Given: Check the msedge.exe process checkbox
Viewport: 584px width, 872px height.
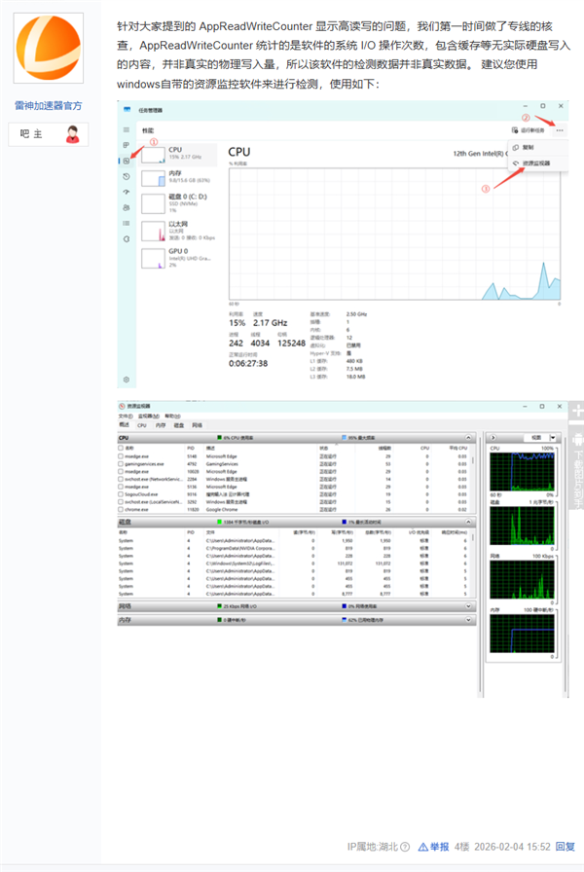Looking at the screenshot, I should [x=122, y=455].
